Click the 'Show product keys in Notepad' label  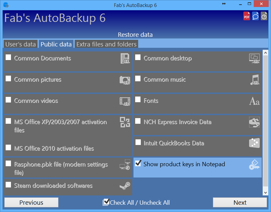tap(184, 164)
